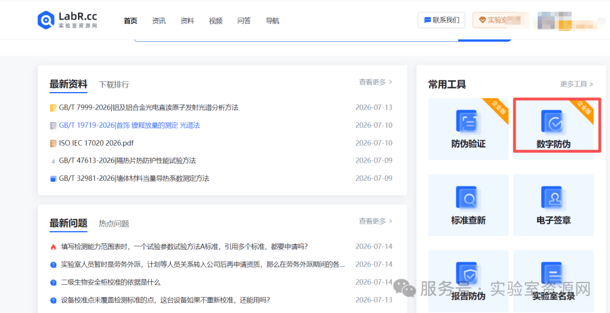This screenshot has width=610, height=313.
Task: Open 资讯 navigation item
Action: coord(159,21)
